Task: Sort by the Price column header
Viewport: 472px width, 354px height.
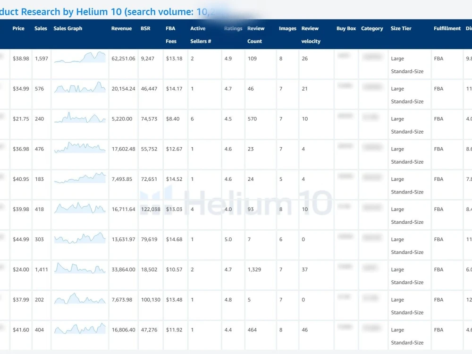Action: tap(18, 28)
